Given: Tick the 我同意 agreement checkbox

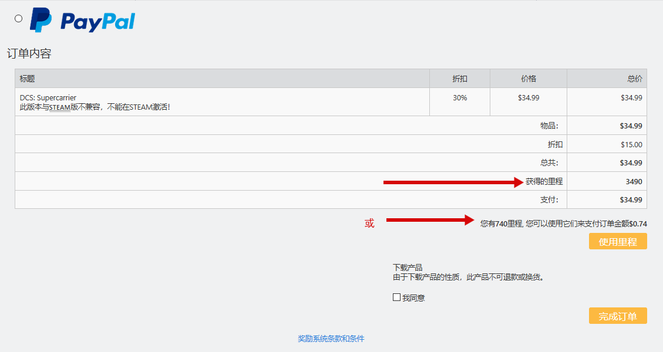Looking at the screenshot, I should 397,297.
